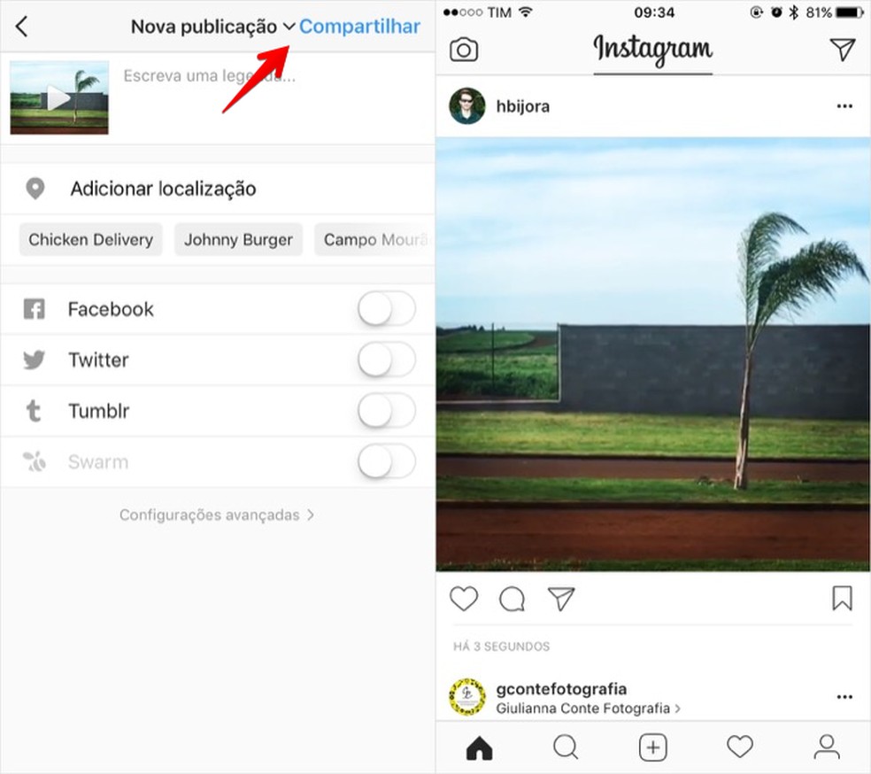The height and width of the screenshot is (774, 871).
Task: Tap Compartilhar to share the post
Action: pos(359,26)
